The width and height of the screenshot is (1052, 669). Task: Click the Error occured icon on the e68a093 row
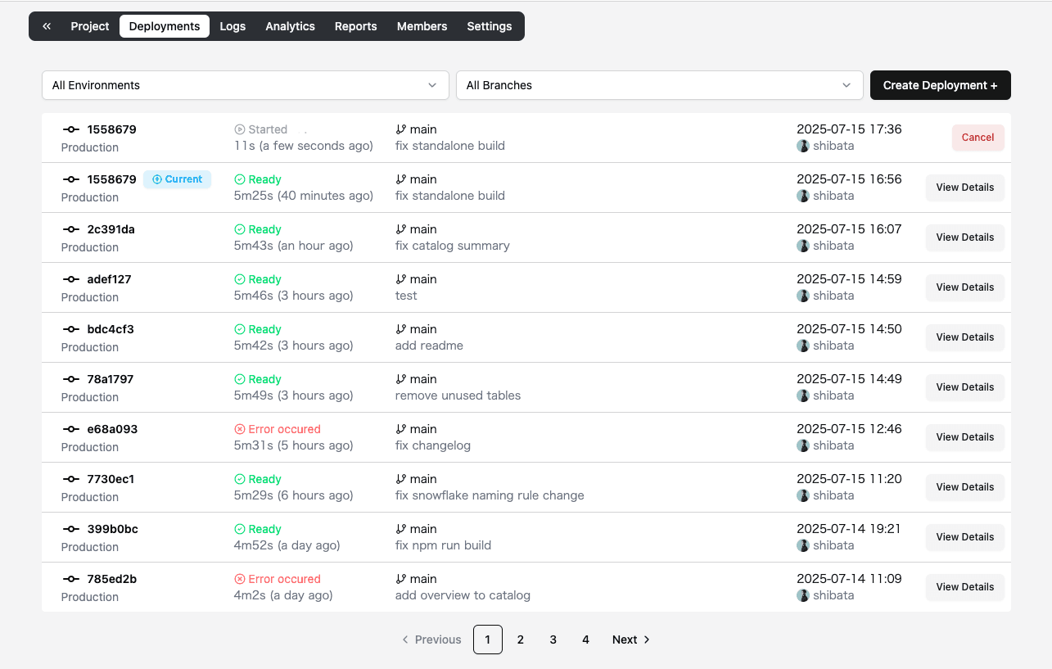pyautogui.click(x=239, y=428)
